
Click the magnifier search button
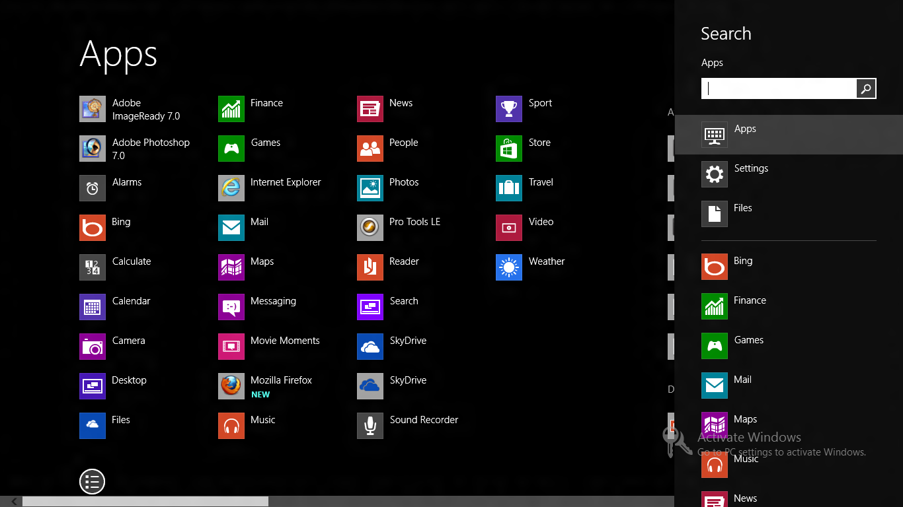(x=866, y=88)
